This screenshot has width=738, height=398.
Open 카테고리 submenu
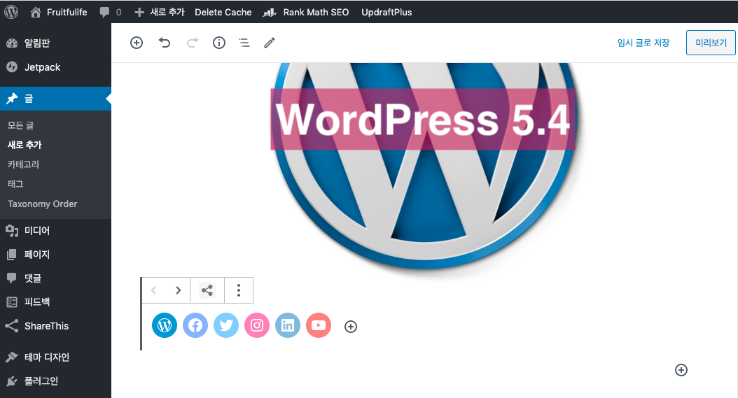pyautogui.click(x=24, y=164)
